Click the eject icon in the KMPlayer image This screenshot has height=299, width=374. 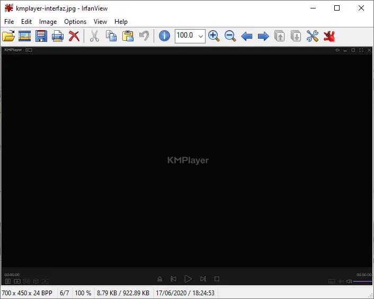click(160, 279)
